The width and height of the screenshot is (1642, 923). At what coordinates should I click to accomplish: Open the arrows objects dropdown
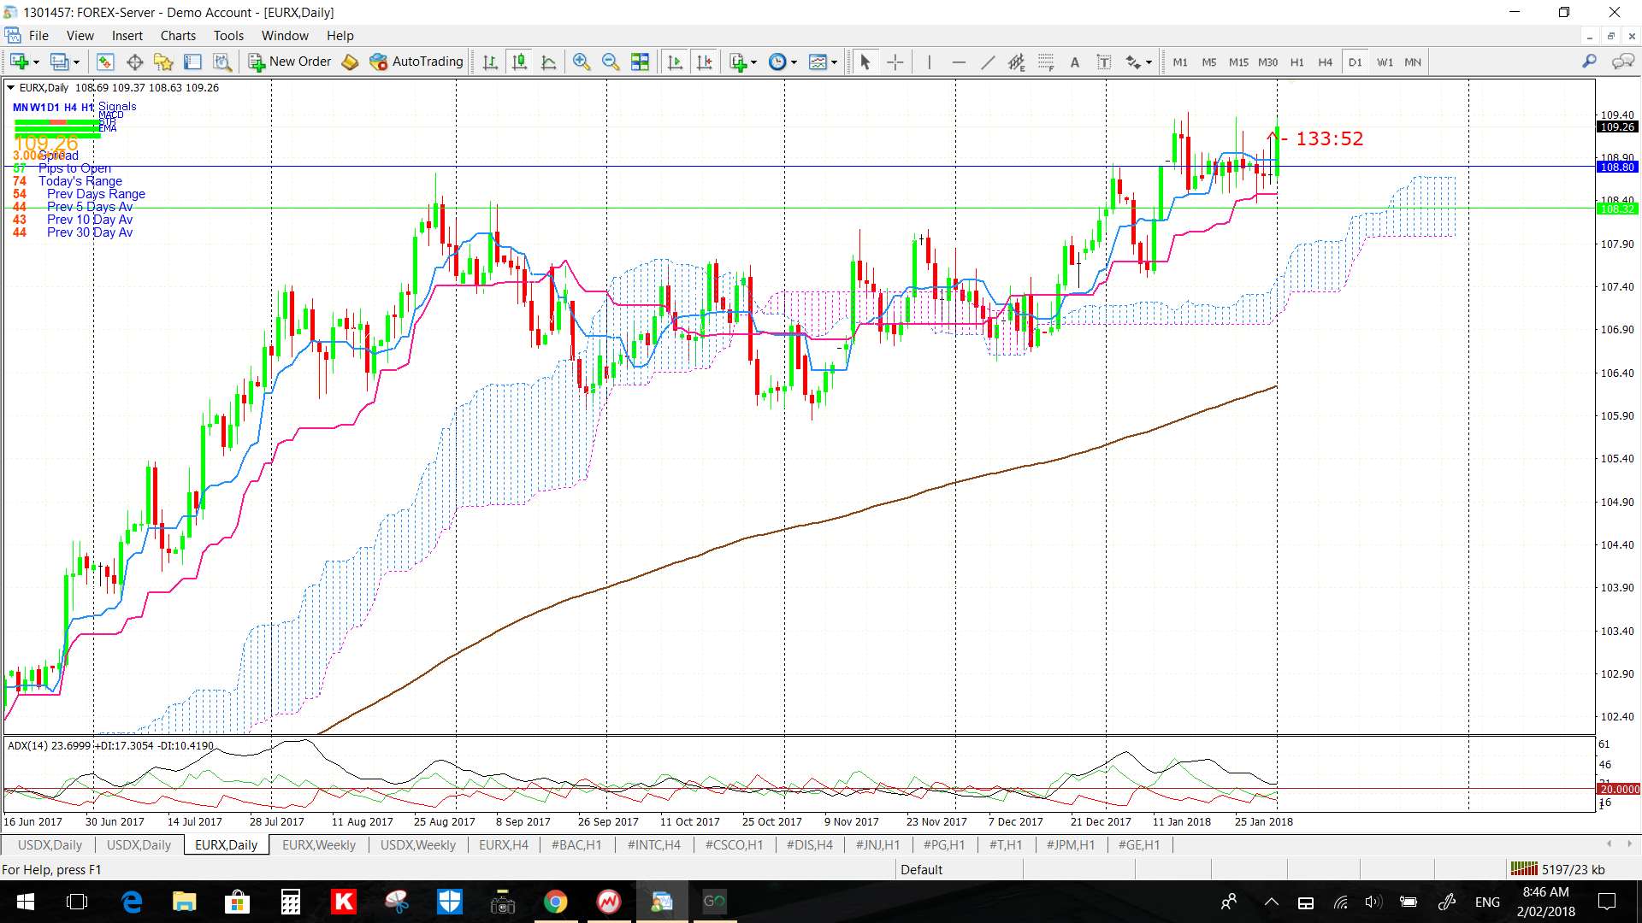coord(1138,62)
